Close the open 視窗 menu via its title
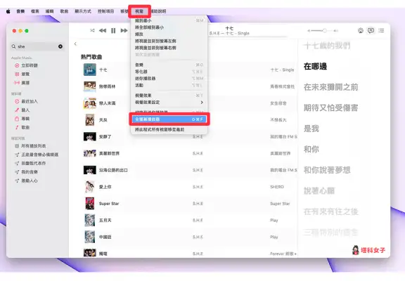The image size is (405, 281). pos(139,11)
